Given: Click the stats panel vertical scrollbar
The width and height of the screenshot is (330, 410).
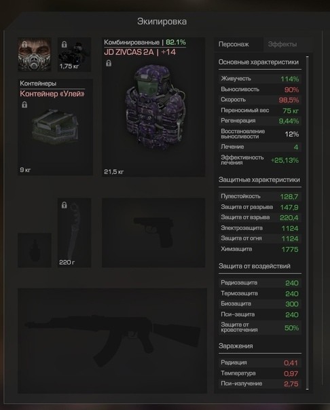Looking at the screenshot, I should click(x=307, y=223).
